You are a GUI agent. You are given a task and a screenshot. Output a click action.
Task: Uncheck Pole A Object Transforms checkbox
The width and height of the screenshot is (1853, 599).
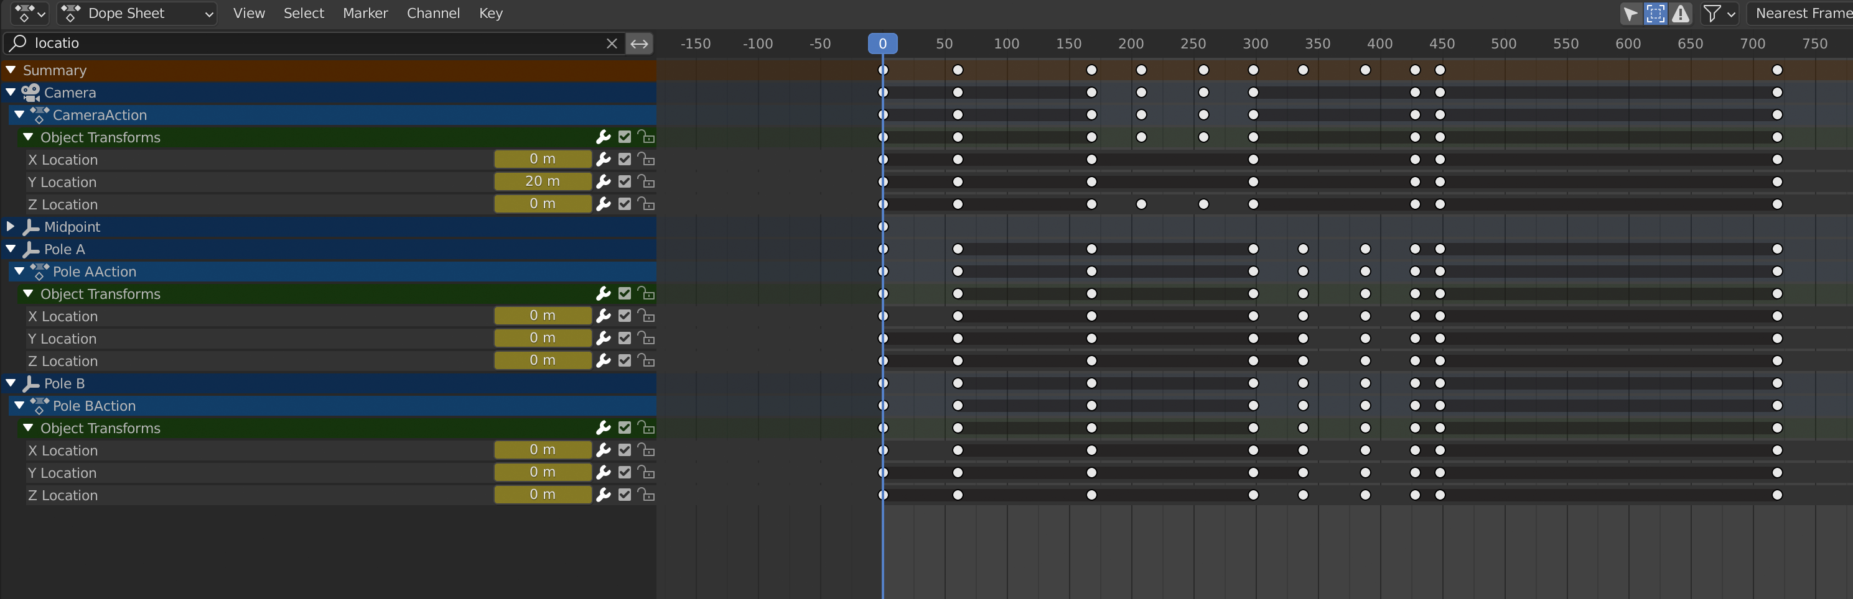[x=624, y=294]
